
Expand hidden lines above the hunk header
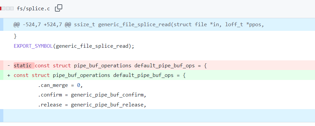coord(2,25)
